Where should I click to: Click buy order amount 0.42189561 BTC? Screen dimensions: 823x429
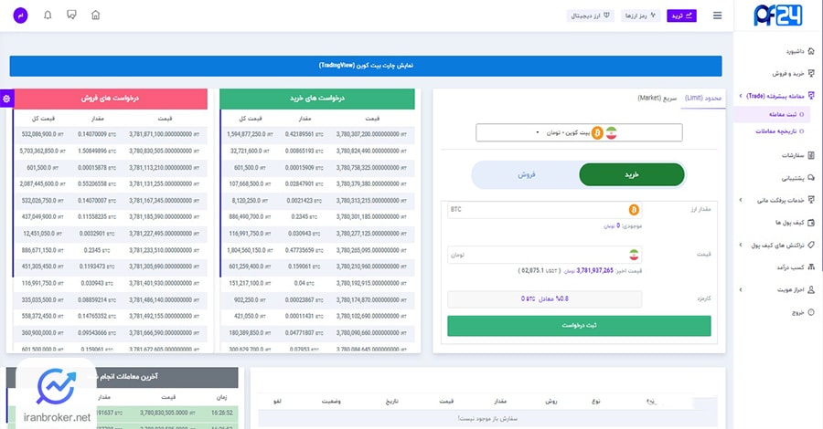[x=304, y=134]
